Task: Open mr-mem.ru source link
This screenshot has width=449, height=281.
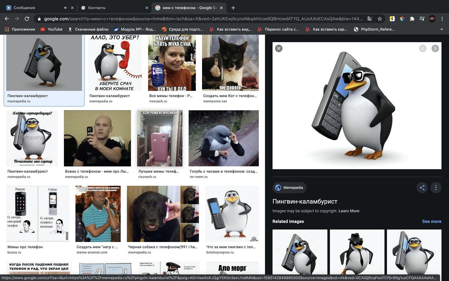Action: tap(199, 177)
